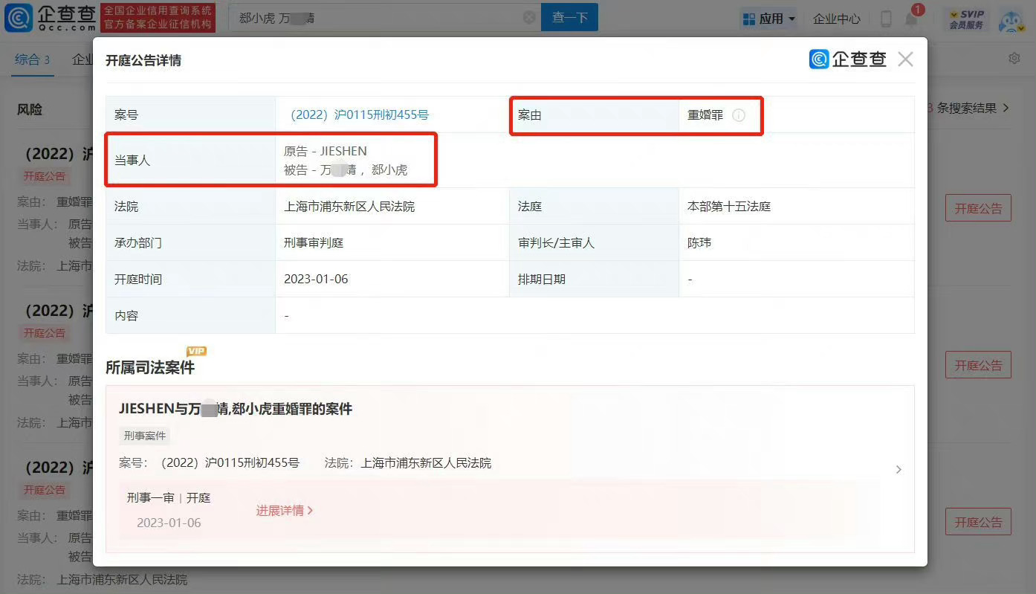Click the mobile phone icon in header
This screenshot has width=1036, height=594.
886,19
